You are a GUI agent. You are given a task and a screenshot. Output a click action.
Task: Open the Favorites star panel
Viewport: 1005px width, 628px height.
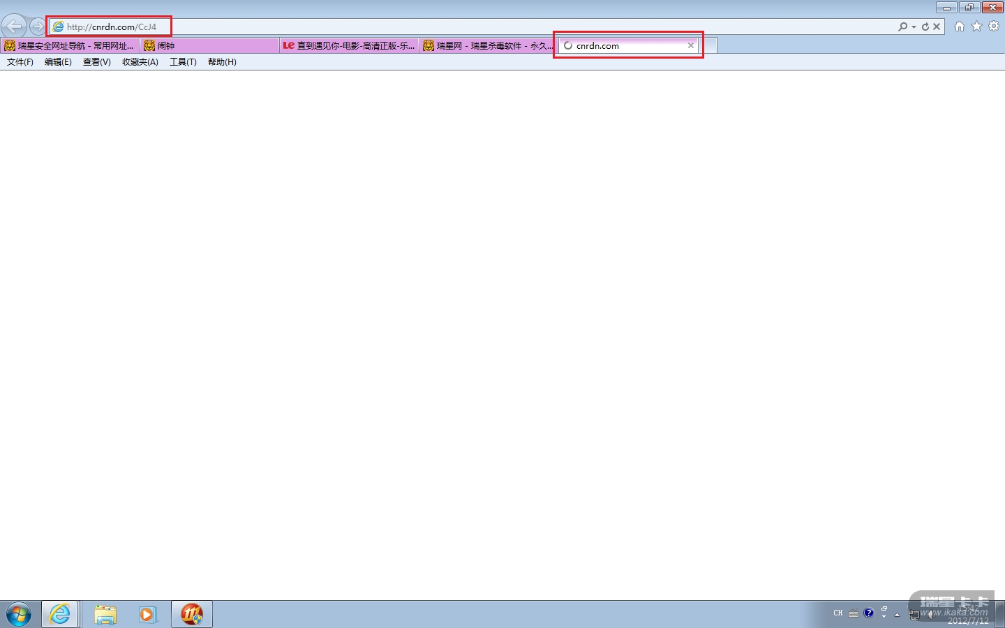977,27
